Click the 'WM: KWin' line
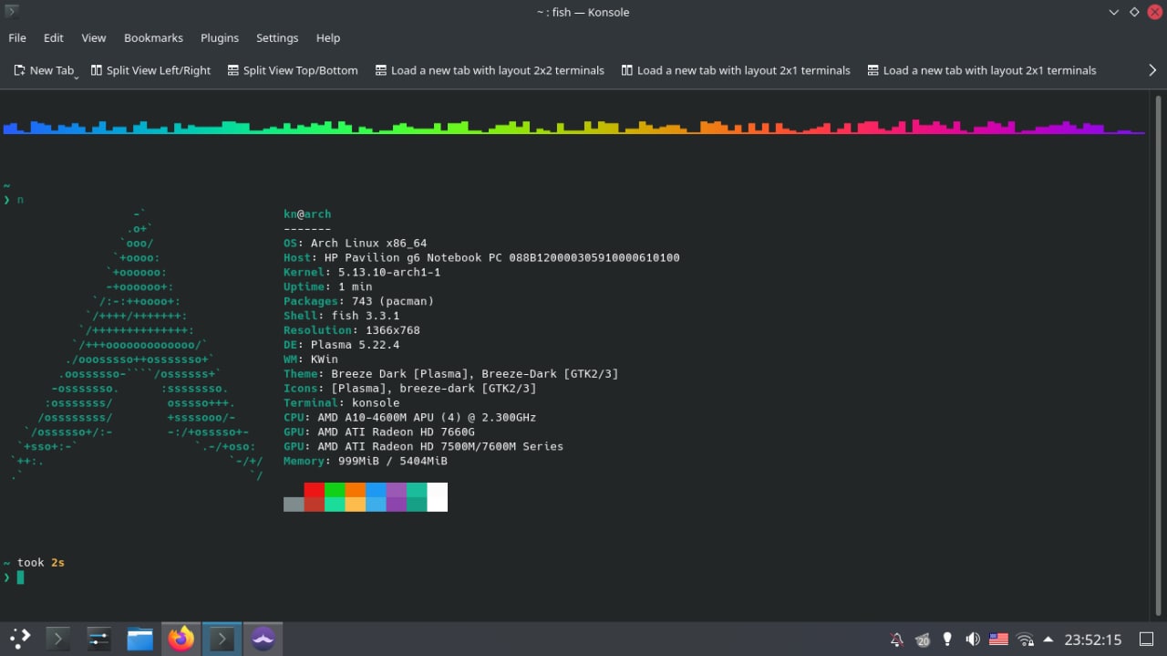This screenshot has height=656, width=1167. [311, 359]
